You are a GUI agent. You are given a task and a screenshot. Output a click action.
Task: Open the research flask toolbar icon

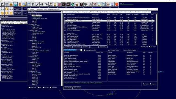point(15,4)
